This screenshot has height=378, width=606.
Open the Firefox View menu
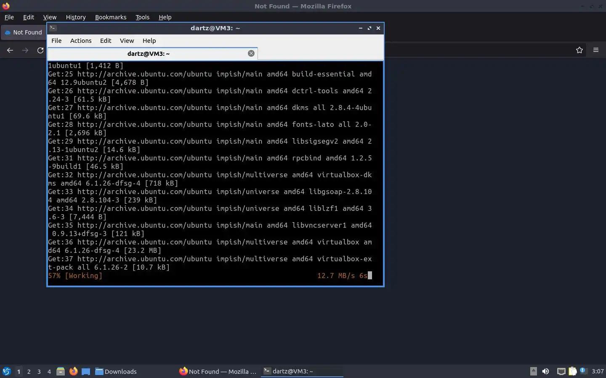click(50, 17)
